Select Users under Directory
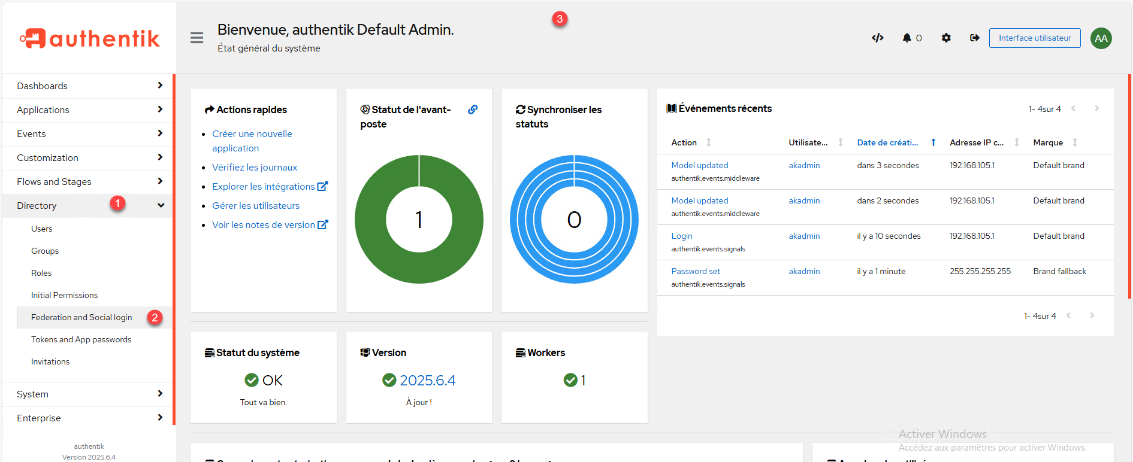The height and width of the screenshot is (462, 1133). 42,229
